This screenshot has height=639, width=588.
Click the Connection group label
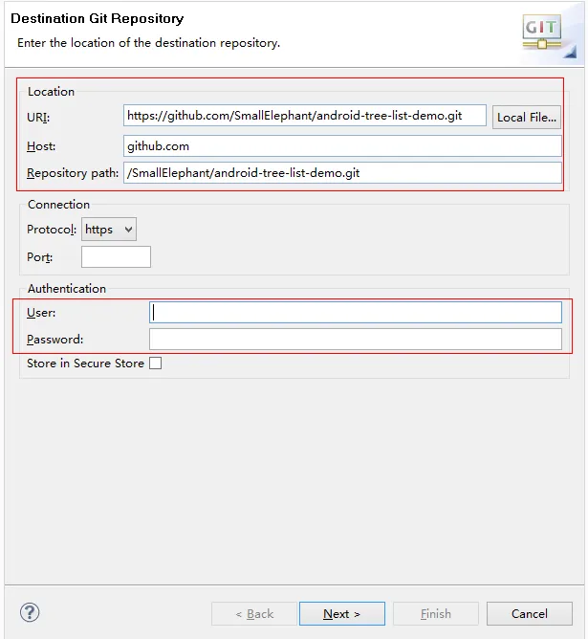click(x=58, y=205)
